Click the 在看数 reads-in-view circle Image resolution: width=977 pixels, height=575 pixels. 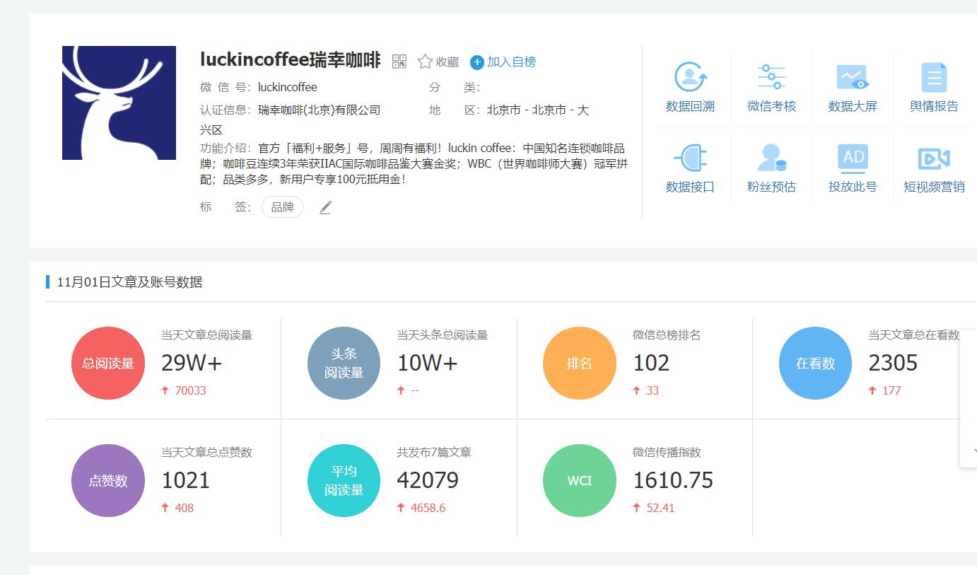(815, 363)
